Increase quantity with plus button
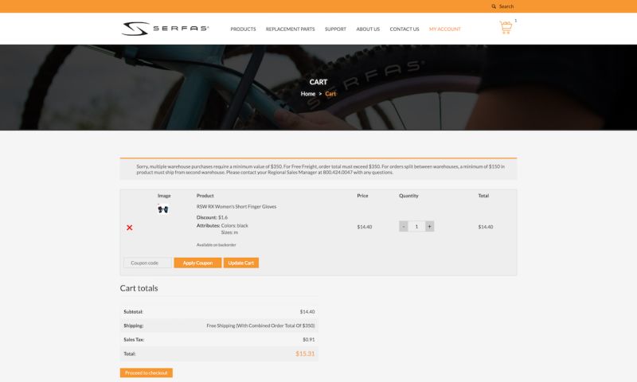The image size is (637, 382). pos(430,227)
